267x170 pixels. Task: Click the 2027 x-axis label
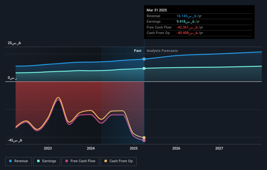pyautogui.click(x=219, y=149)
